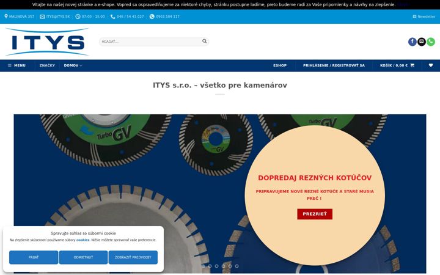Click the 'Spravujte súhlas so súbormi cookie' title
Viewport: 440px width, 275px height.
click(x=83, y=233)
